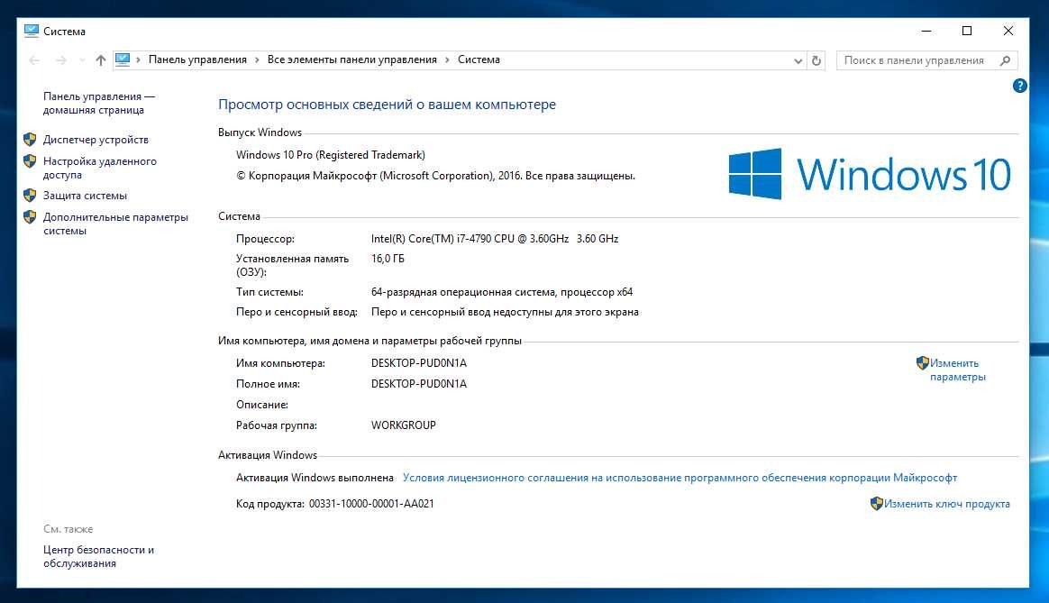Open Центр безопасности и обслуживания link
The width and height of the screenshot is (1049, 603).
[x=98, y=556]
